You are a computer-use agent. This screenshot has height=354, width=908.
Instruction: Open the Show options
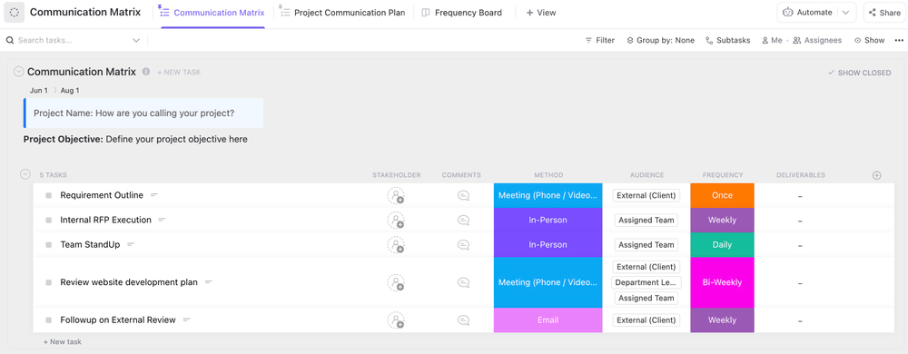point(869,41)
